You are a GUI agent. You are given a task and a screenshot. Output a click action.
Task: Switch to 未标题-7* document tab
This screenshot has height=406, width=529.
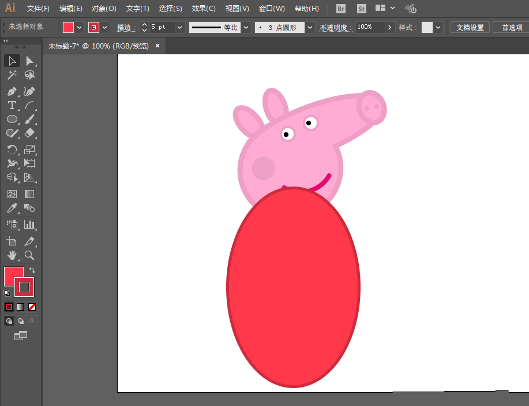tap(98, 46)
